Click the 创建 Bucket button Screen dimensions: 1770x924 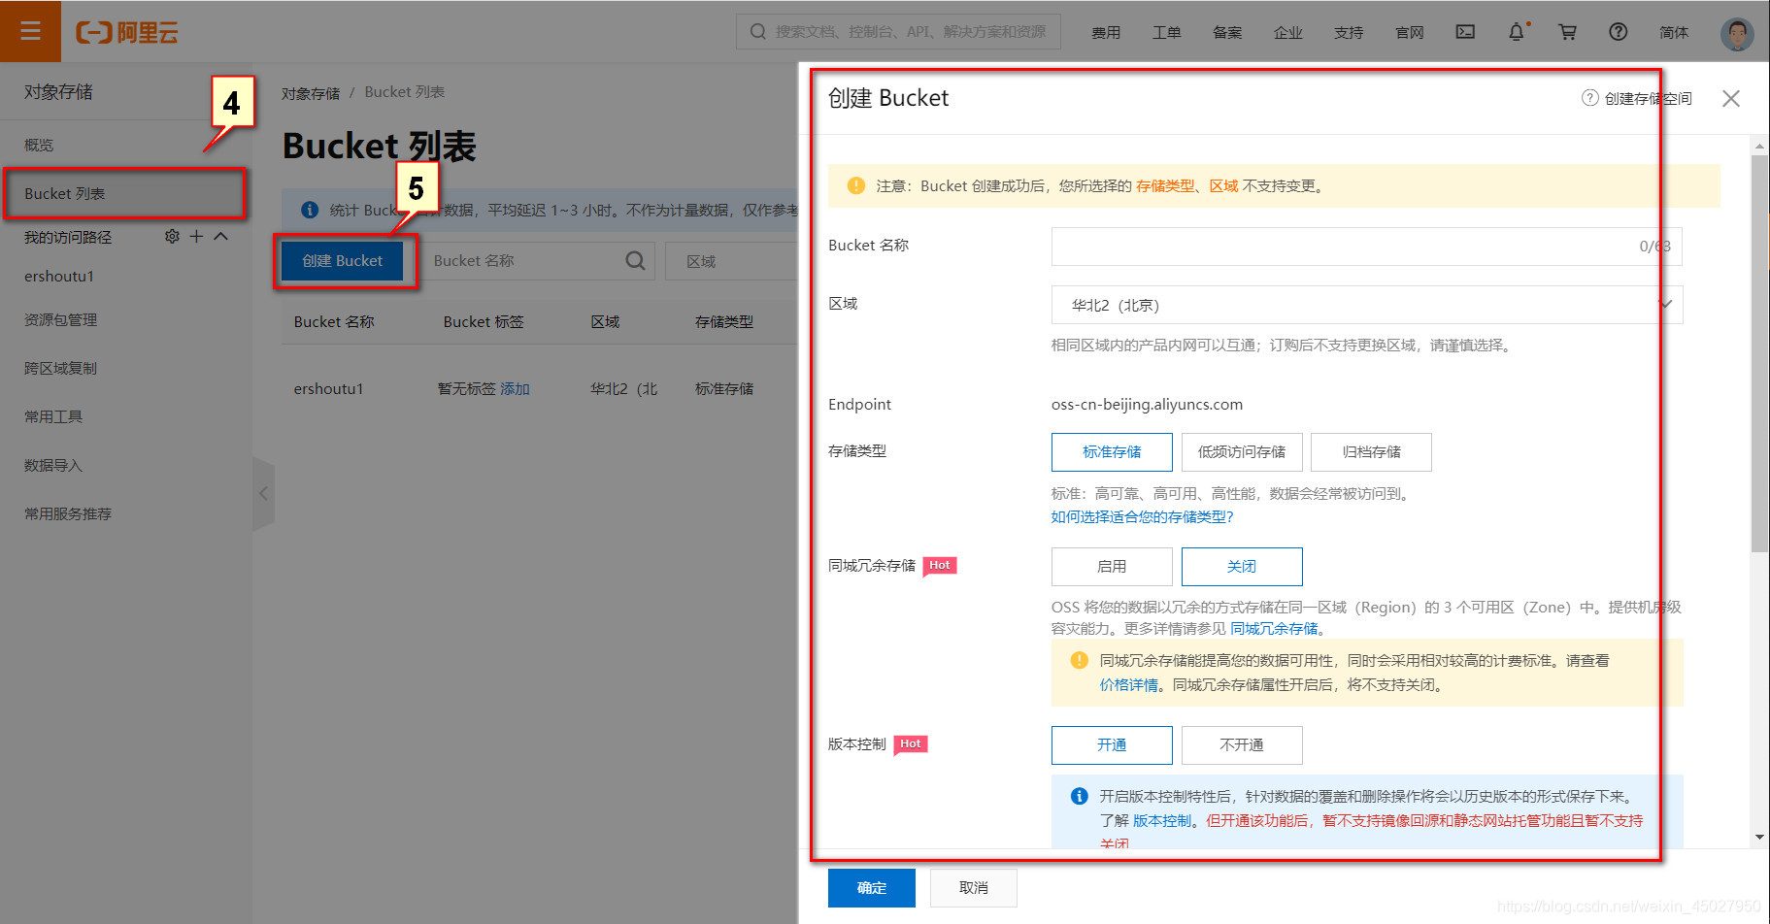pos(343,261)
